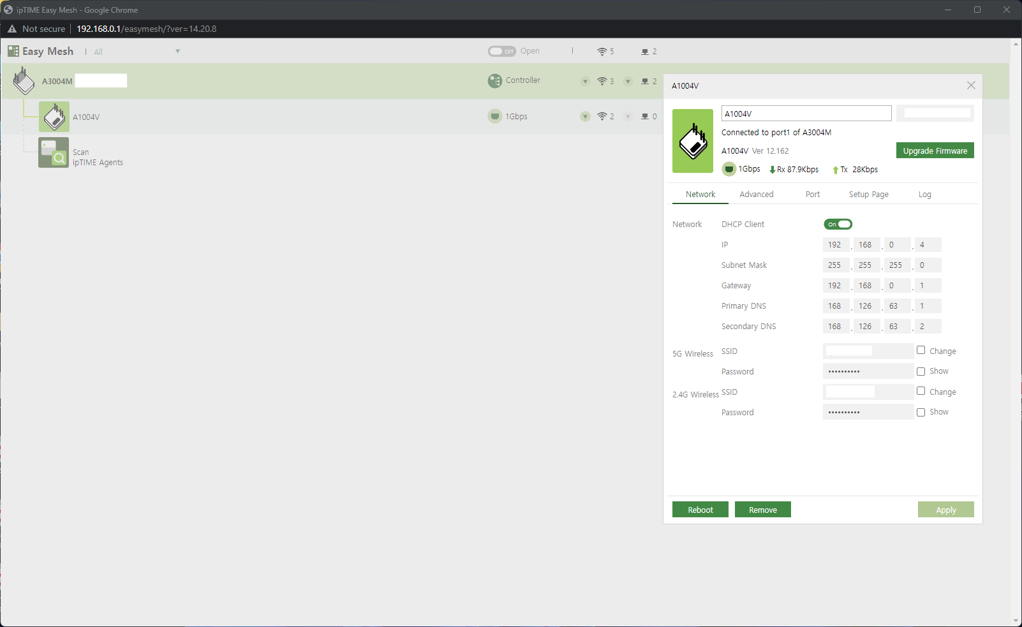Check the 2.4G Wireless password Show checkbox
This screenshot has height=627, width=1022.
coord(921,412)
